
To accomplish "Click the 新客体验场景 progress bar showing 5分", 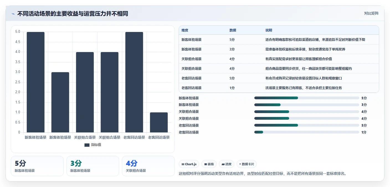I will (x=307, y=98).
